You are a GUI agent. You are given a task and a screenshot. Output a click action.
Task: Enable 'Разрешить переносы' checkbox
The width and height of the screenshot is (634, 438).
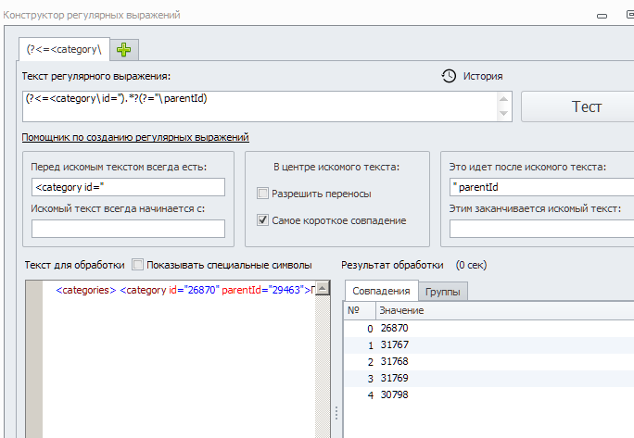tap(263, 194)
